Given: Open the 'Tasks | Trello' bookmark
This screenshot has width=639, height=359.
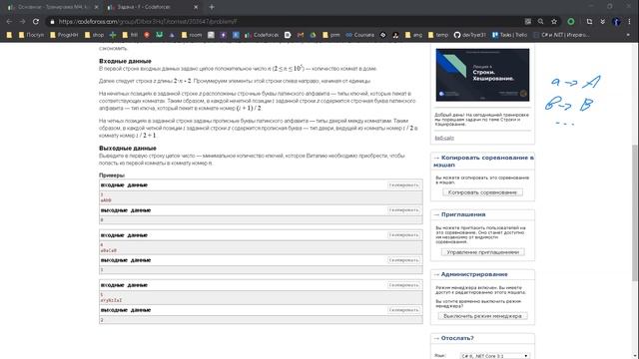Looking at the screenshot, I should tap(509, 35).
